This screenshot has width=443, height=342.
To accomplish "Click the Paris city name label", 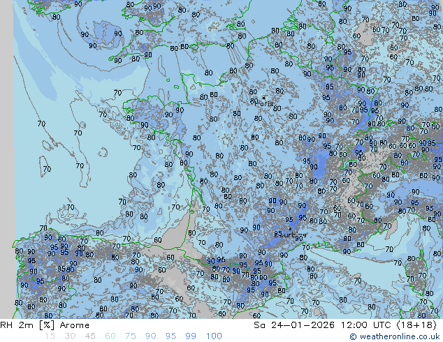I will pyautogui.click(x=267, y=104).
